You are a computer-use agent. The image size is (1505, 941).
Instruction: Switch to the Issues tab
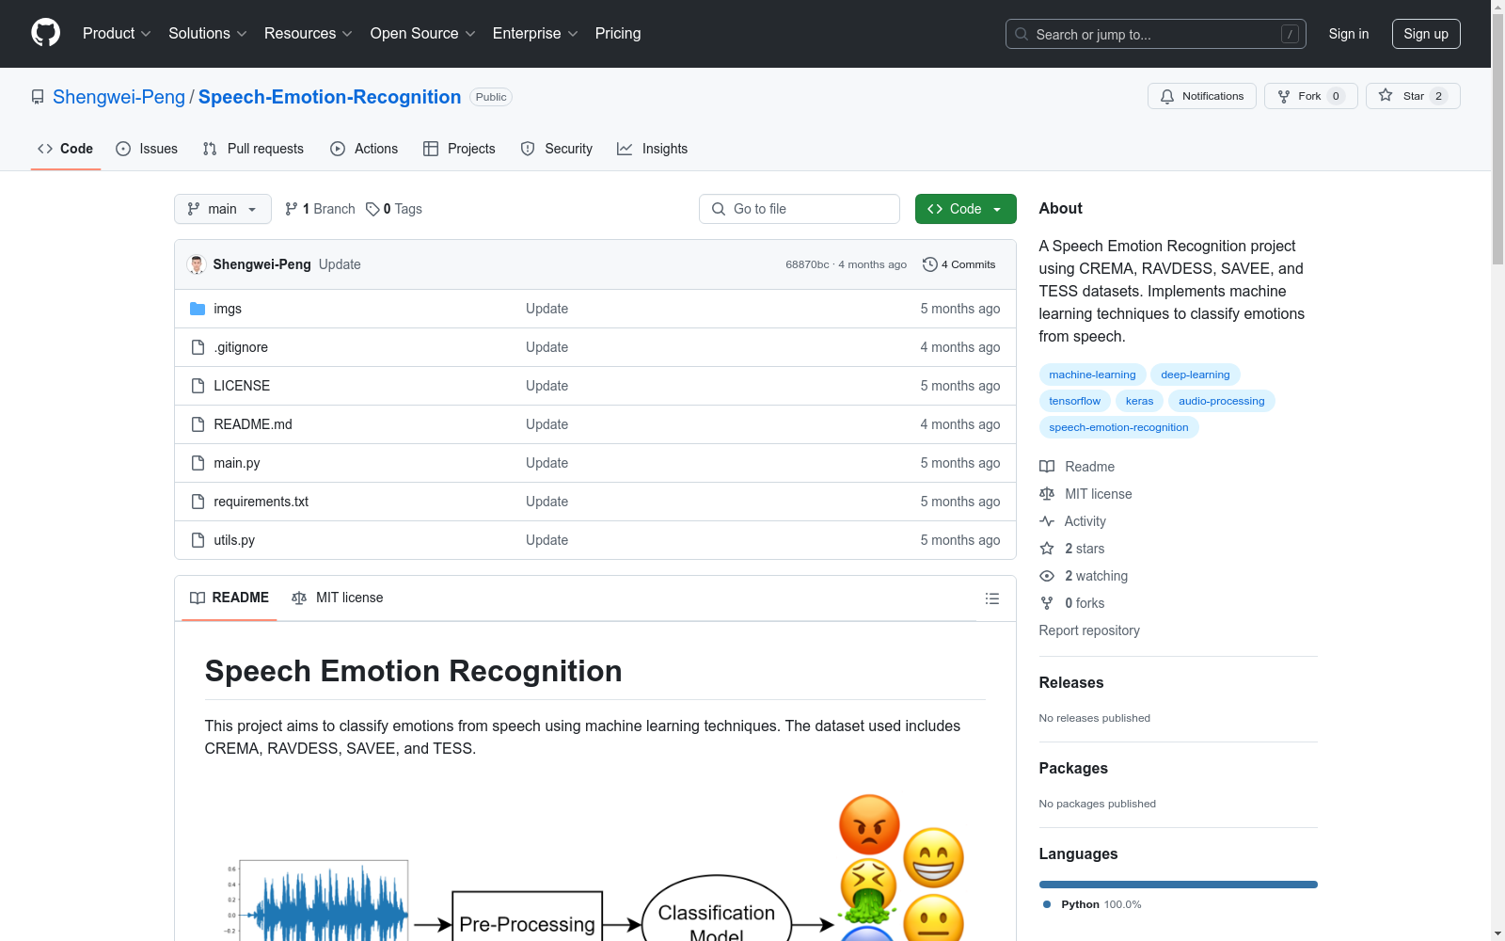point(147,149)
